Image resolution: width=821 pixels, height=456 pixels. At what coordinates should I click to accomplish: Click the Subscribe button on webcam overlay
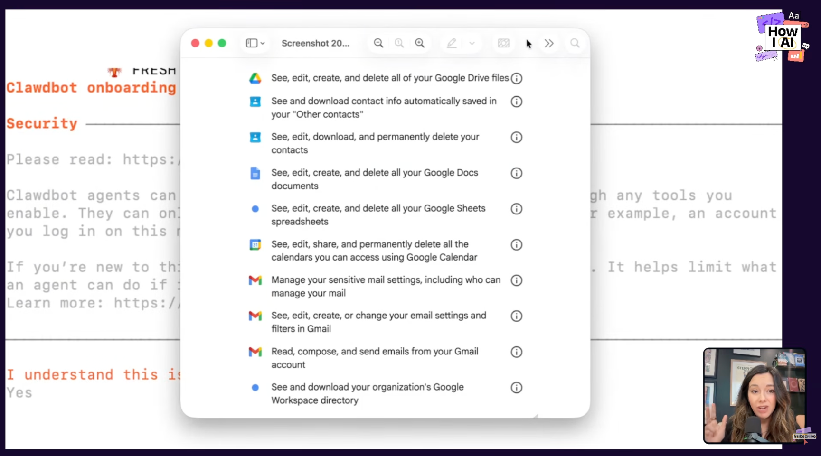(804, 436)
